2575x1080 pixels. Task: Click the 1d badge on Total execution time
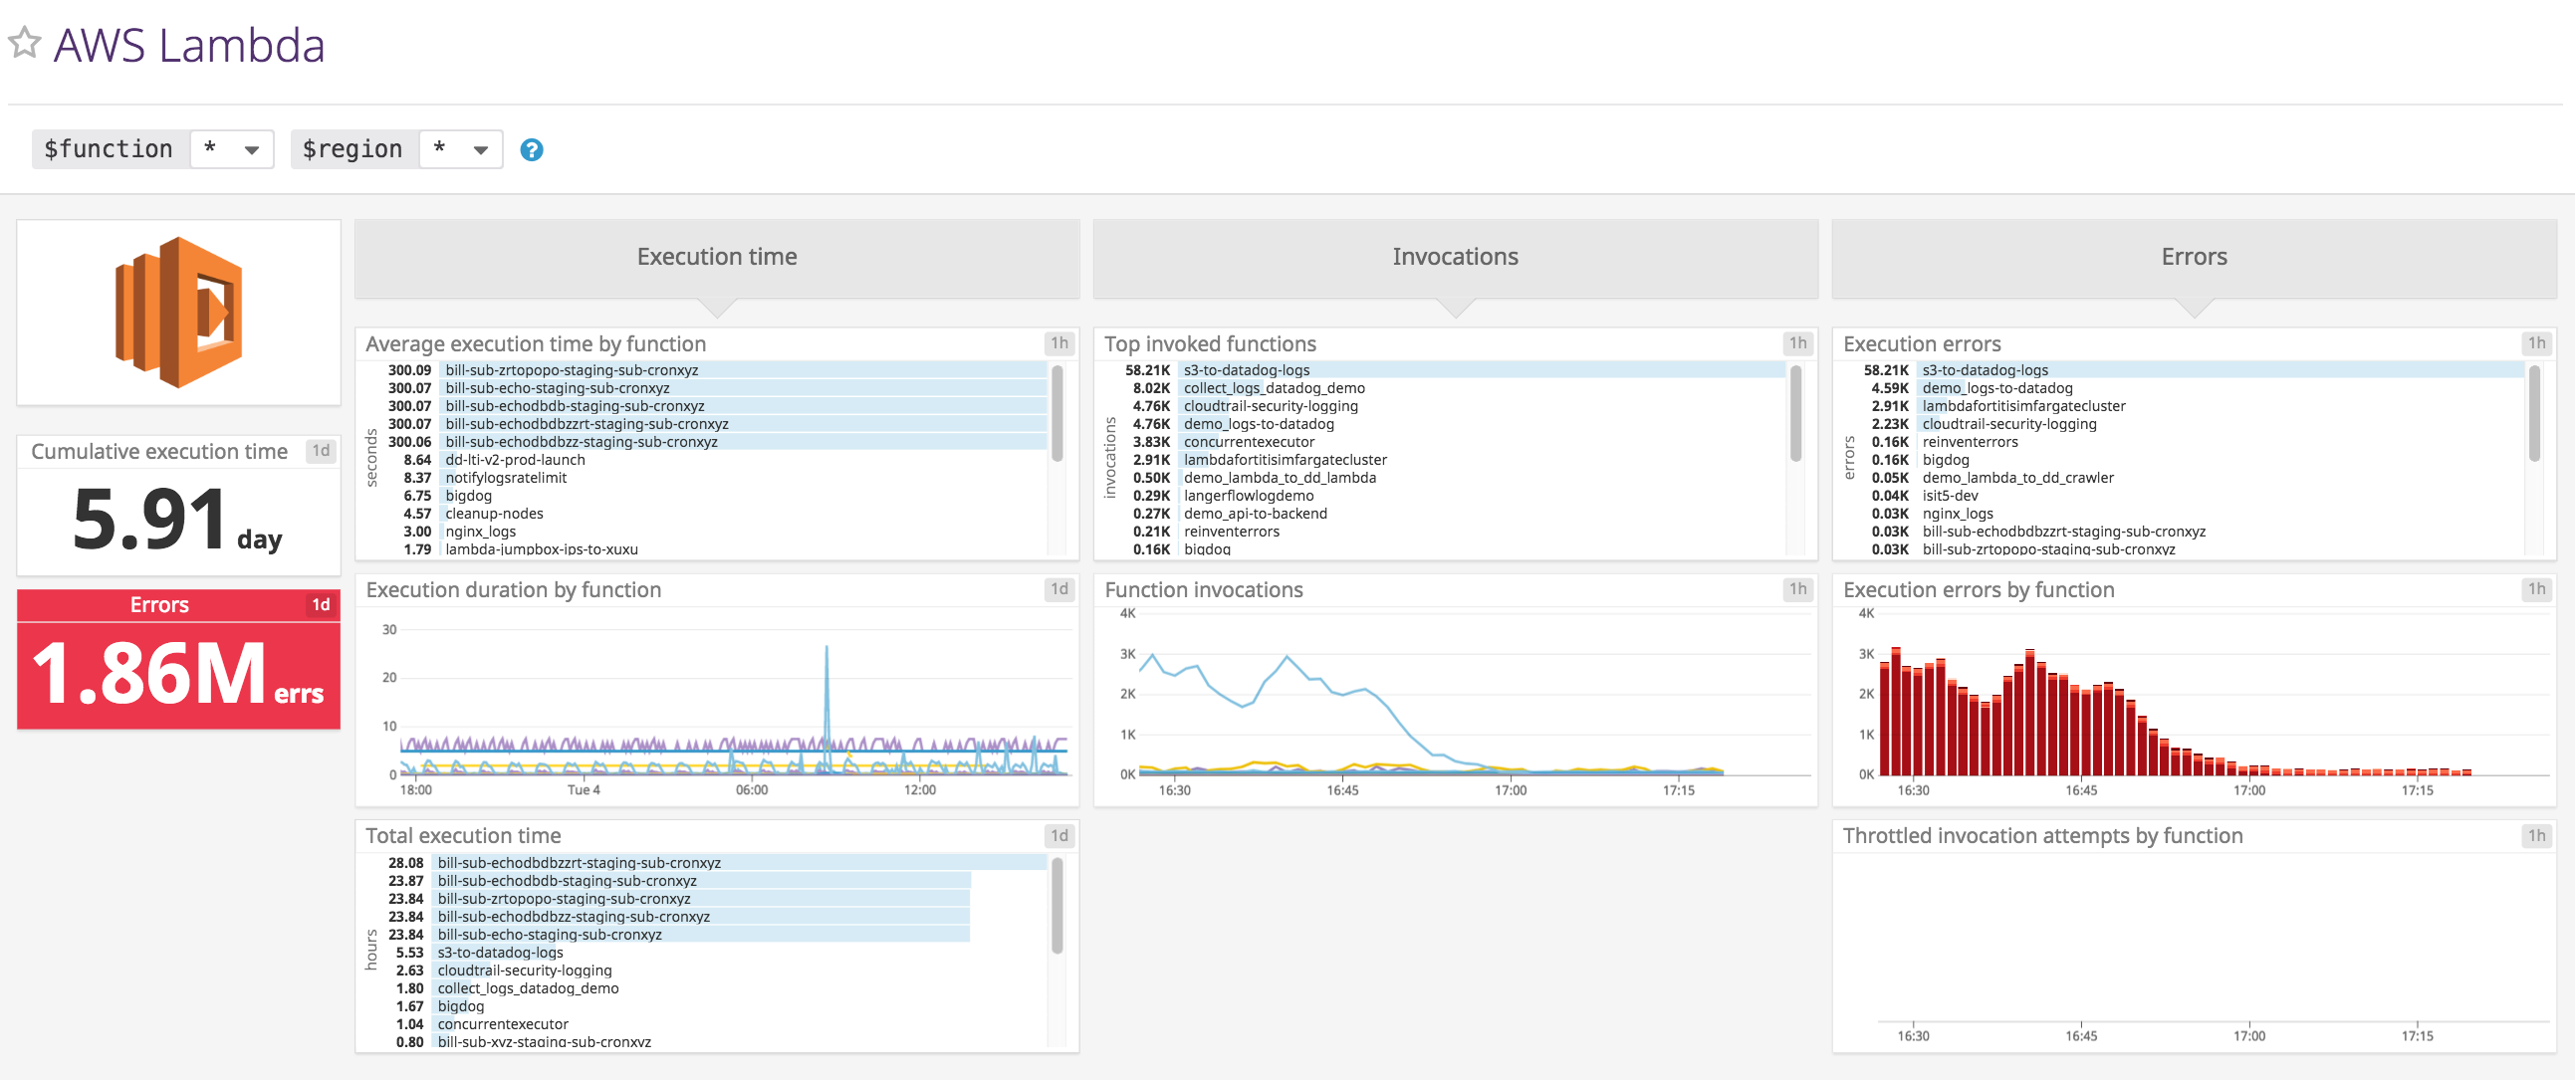click(x=1057, y=835)
